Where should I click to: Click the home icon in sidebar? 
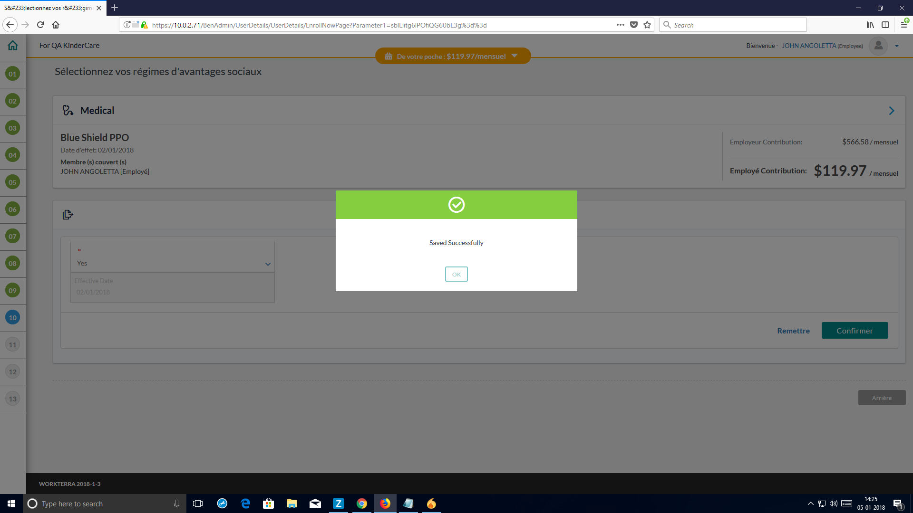[x=13, y=46]
